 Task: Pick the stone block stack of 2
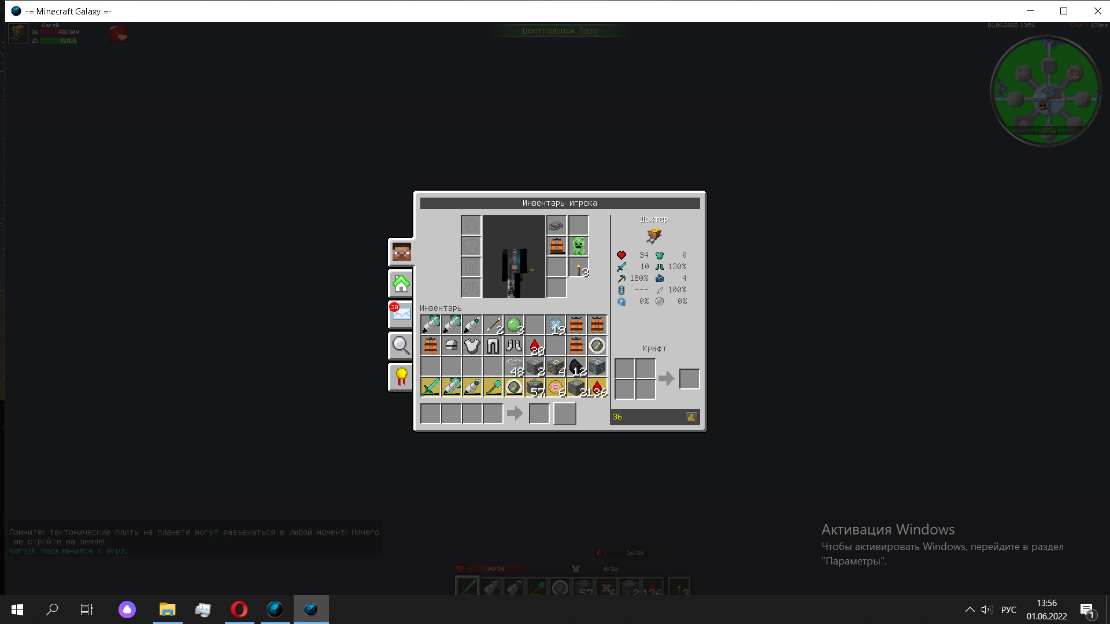click(x=535, y=366)
